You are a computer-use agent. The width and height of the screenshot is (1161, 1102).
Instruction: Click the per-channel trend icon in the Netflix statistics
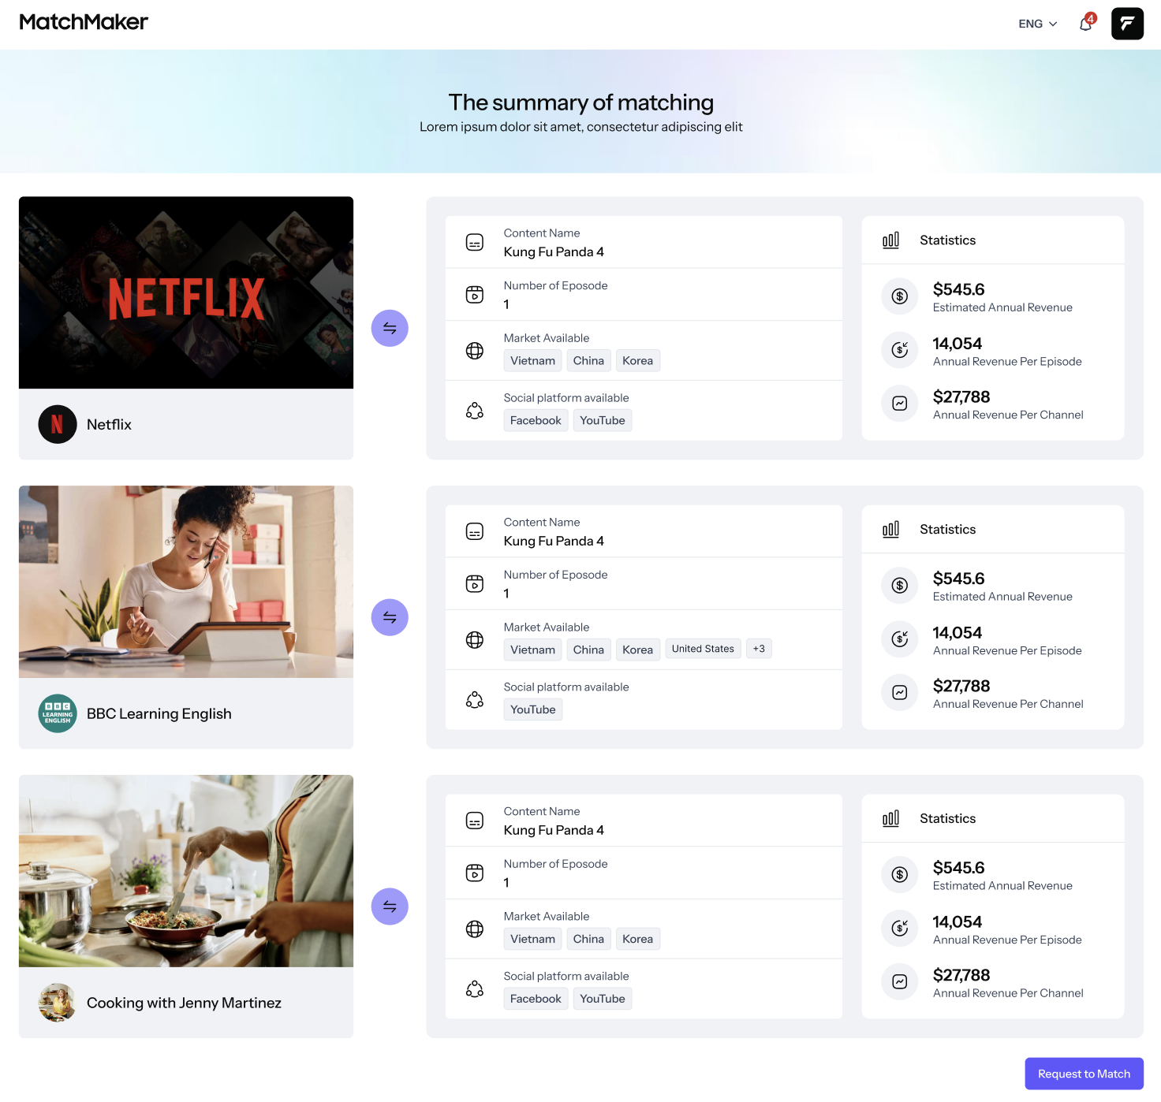point(900,404)
